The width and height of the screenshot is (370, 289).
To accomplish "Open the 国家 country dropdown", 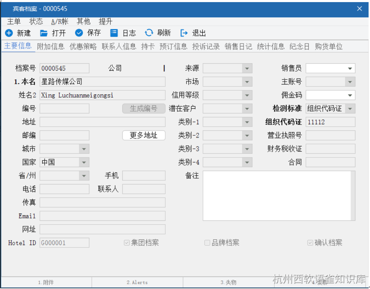I will pos(84,163).
